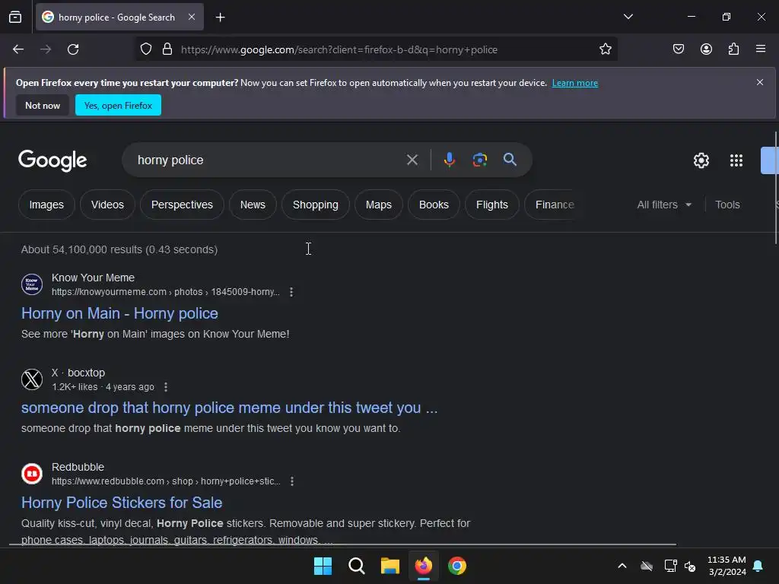Viewport: 779px width, 584px height.
Task: Click the Firefox address bar URL
Action: point(339,49)
